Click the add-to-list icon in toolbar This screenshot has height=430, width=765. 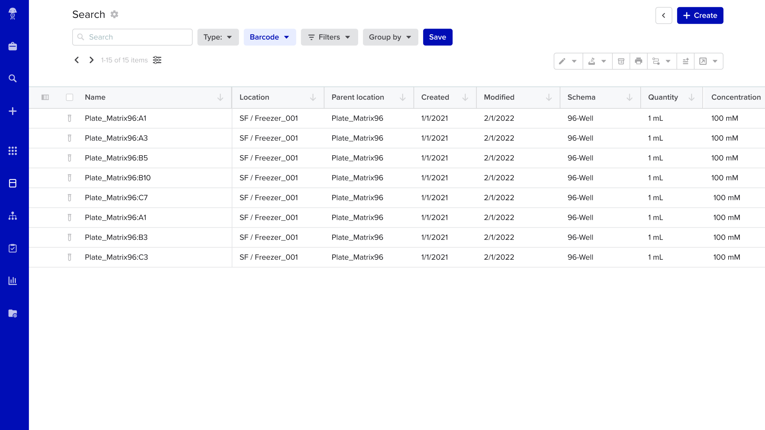686,61
